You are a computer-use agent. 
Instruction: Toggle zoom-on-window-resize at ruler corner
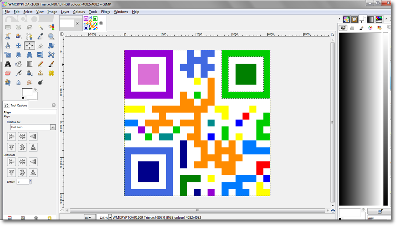[x=333, y=34]
